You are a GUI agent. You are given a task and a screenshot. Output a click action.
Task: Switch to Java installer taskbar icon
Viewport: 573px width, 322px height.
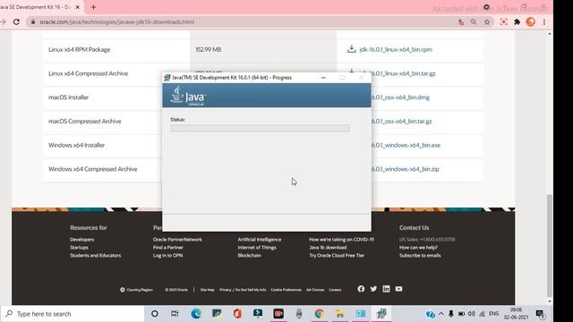click(x=381, y=314)
